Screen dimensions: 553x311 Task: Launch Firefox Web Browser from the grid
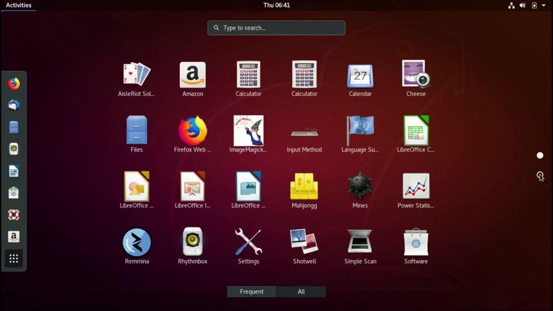192,131
